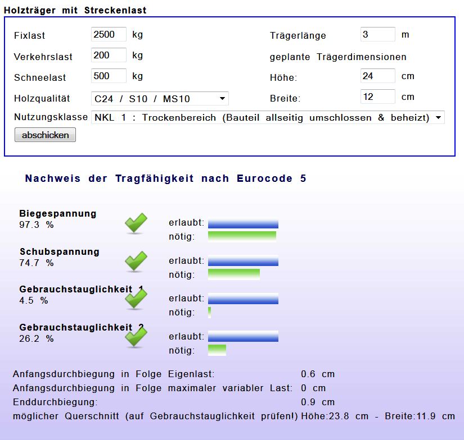Click the Enddurchbiegung value 0.9 cm
Screen dimensions: 464x440
[318, 402]
